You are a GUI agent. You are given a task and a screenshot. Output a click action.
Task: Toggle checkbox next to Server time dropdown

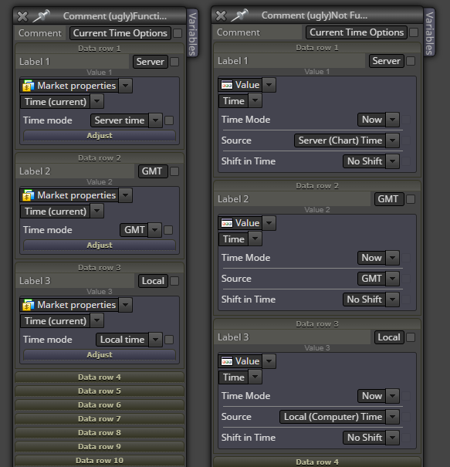tap(169, 120)
